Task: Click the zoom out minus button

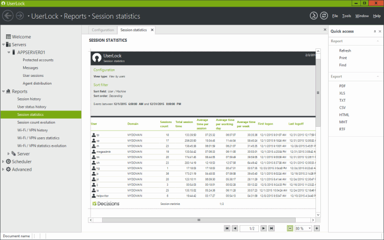Action: coord(290,228)
